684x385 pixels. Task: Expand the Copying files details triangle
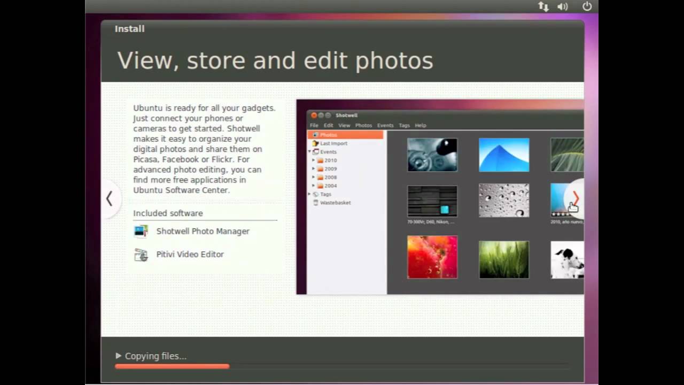(x=118, y=356)
